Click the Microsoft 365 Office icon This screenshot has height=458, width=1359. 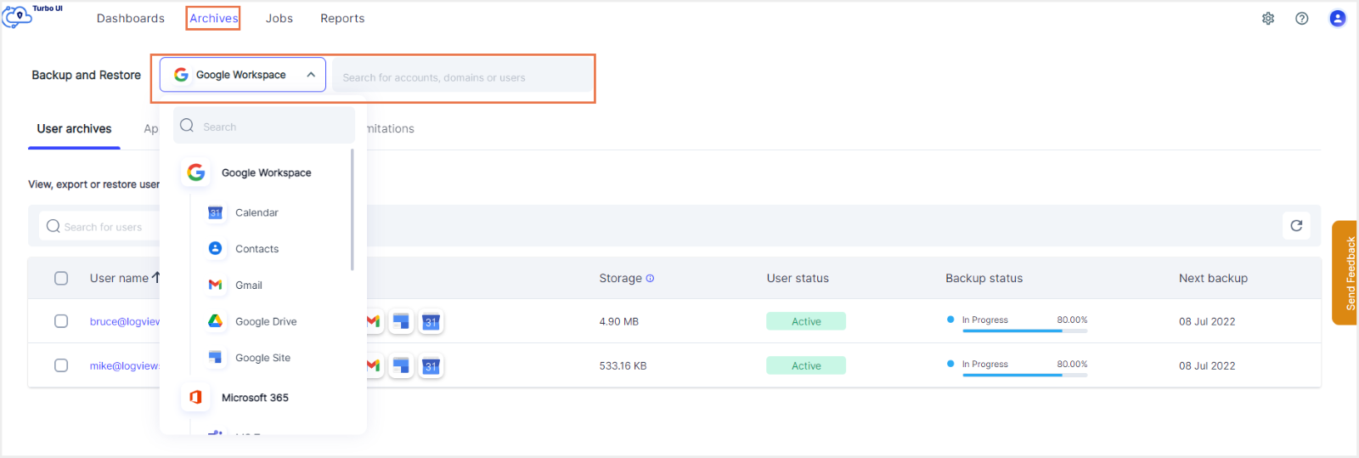196,397
